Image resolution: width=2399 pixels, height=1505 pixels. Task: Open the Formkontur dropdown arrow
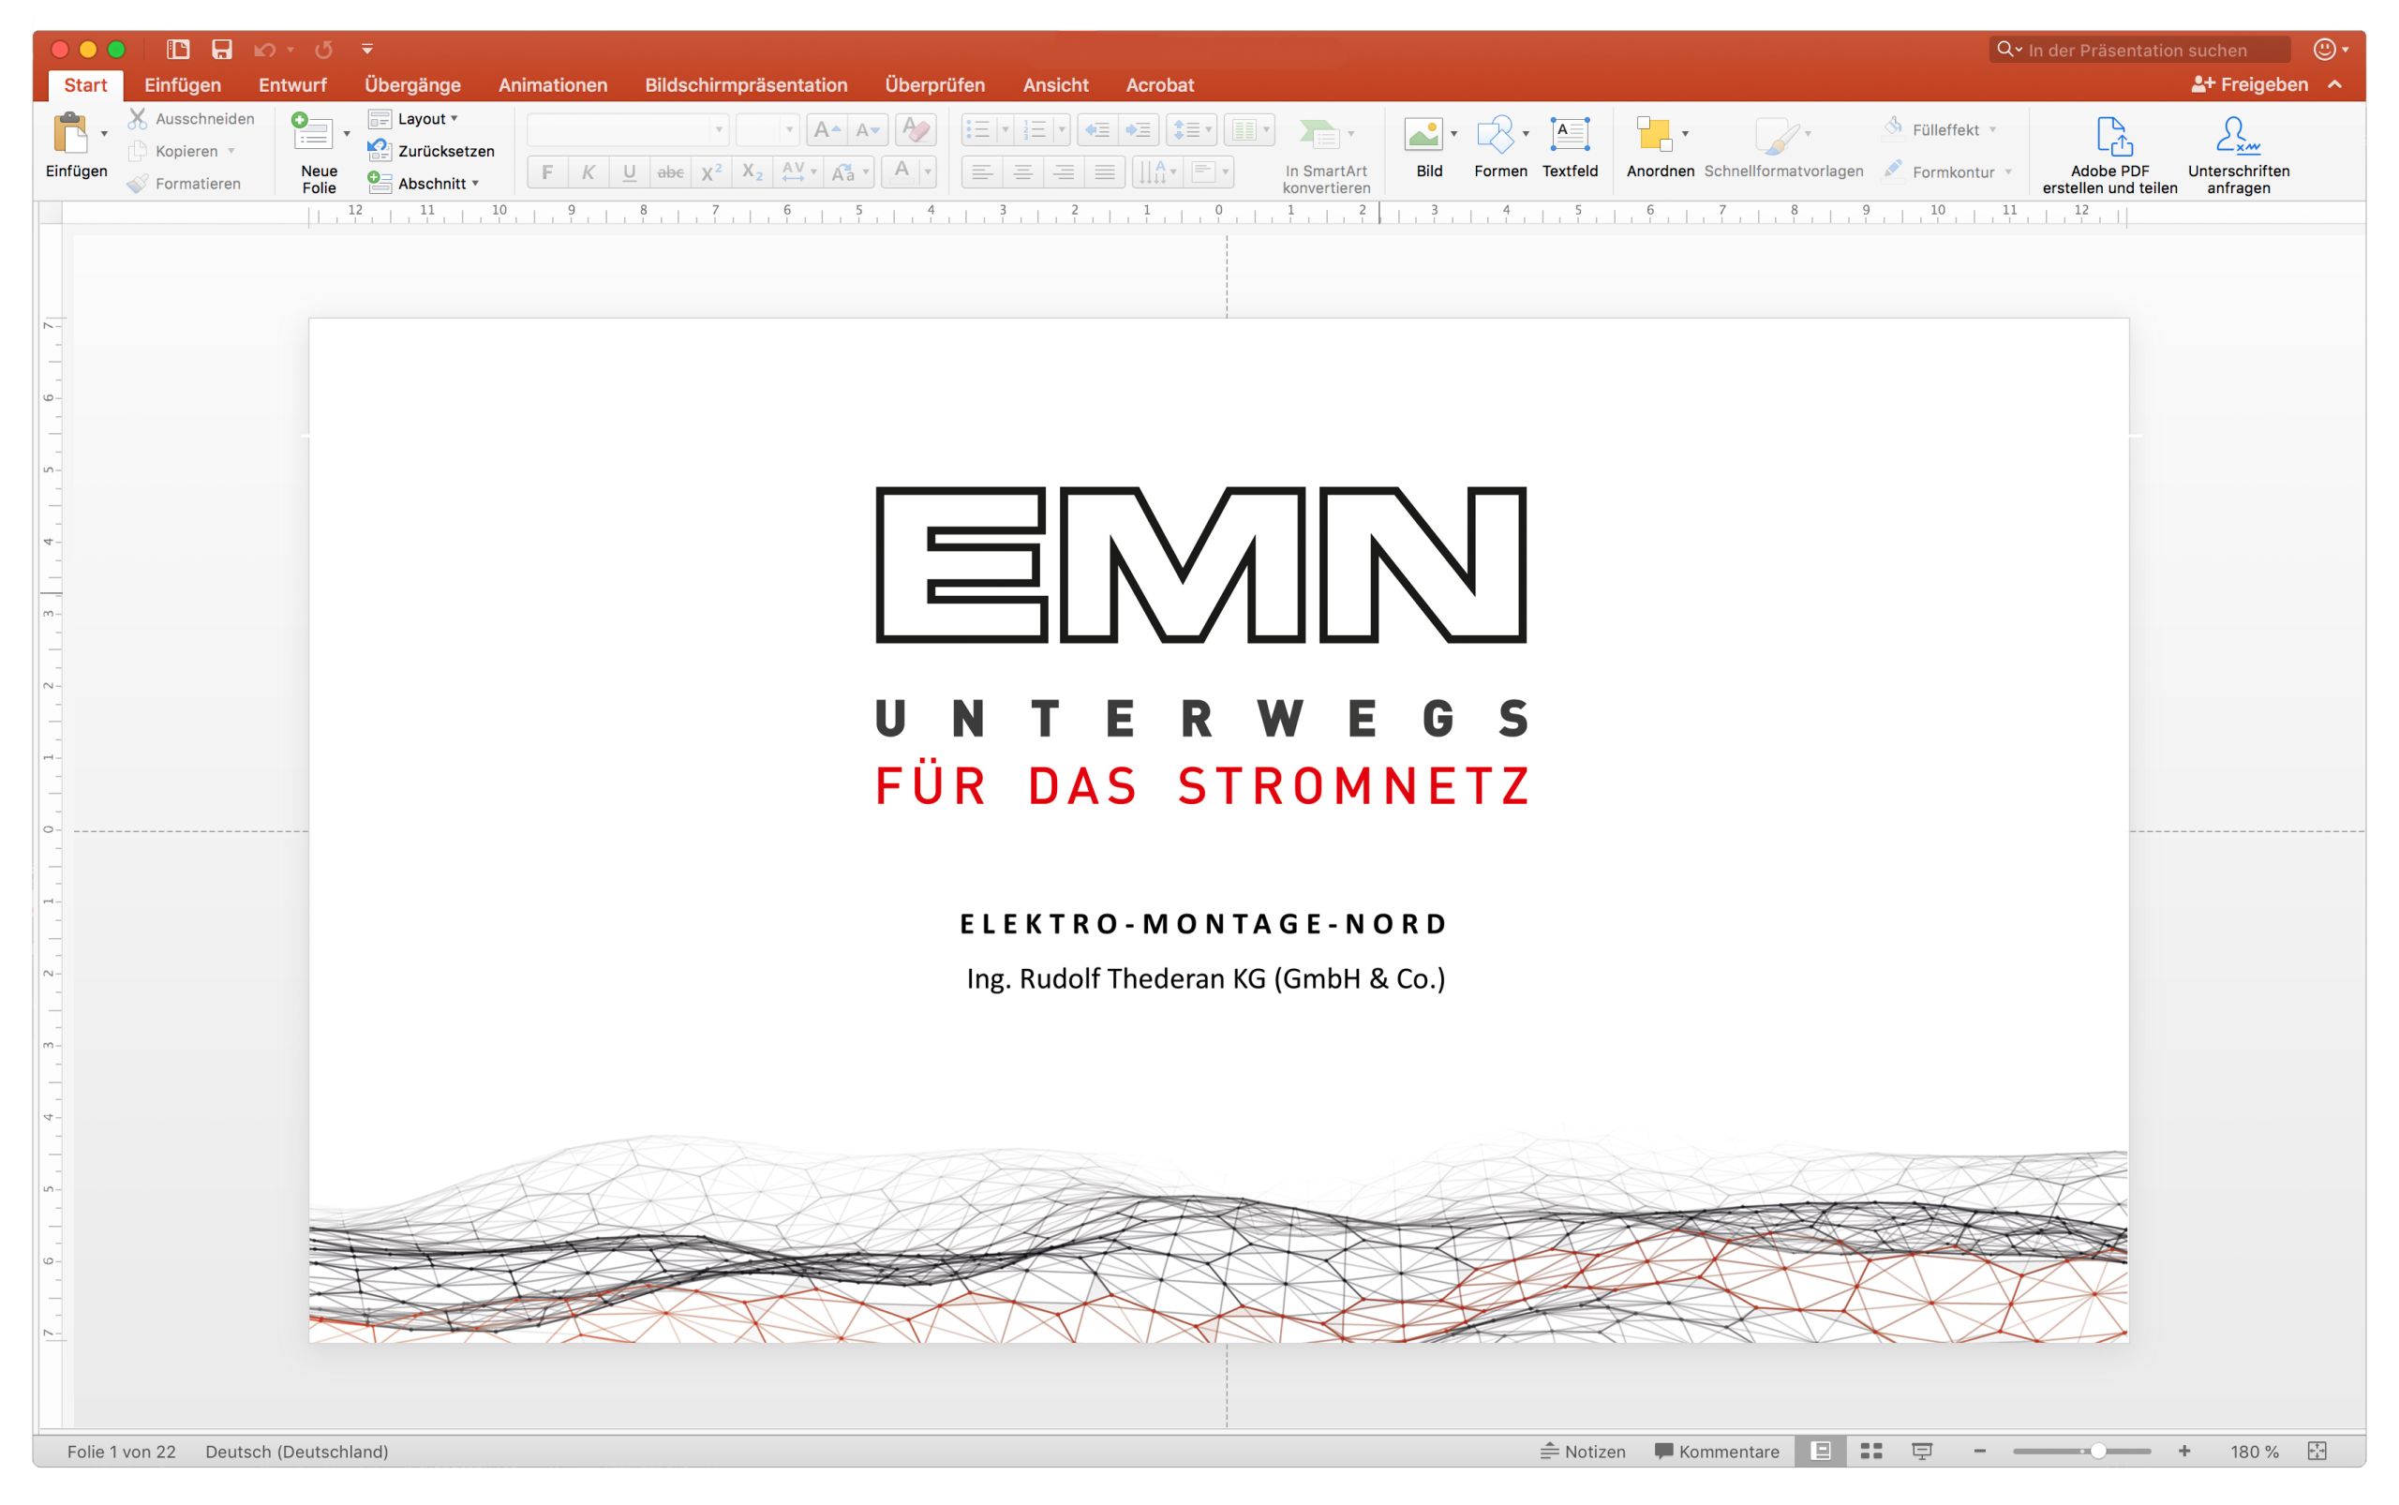pos(2008,172)
